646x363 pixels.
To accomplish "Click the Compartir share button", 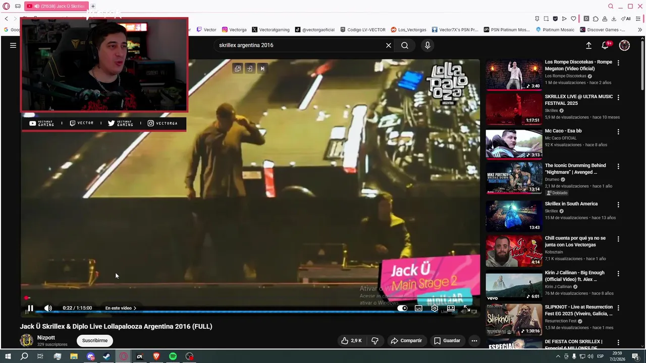I will click(406, 341).
